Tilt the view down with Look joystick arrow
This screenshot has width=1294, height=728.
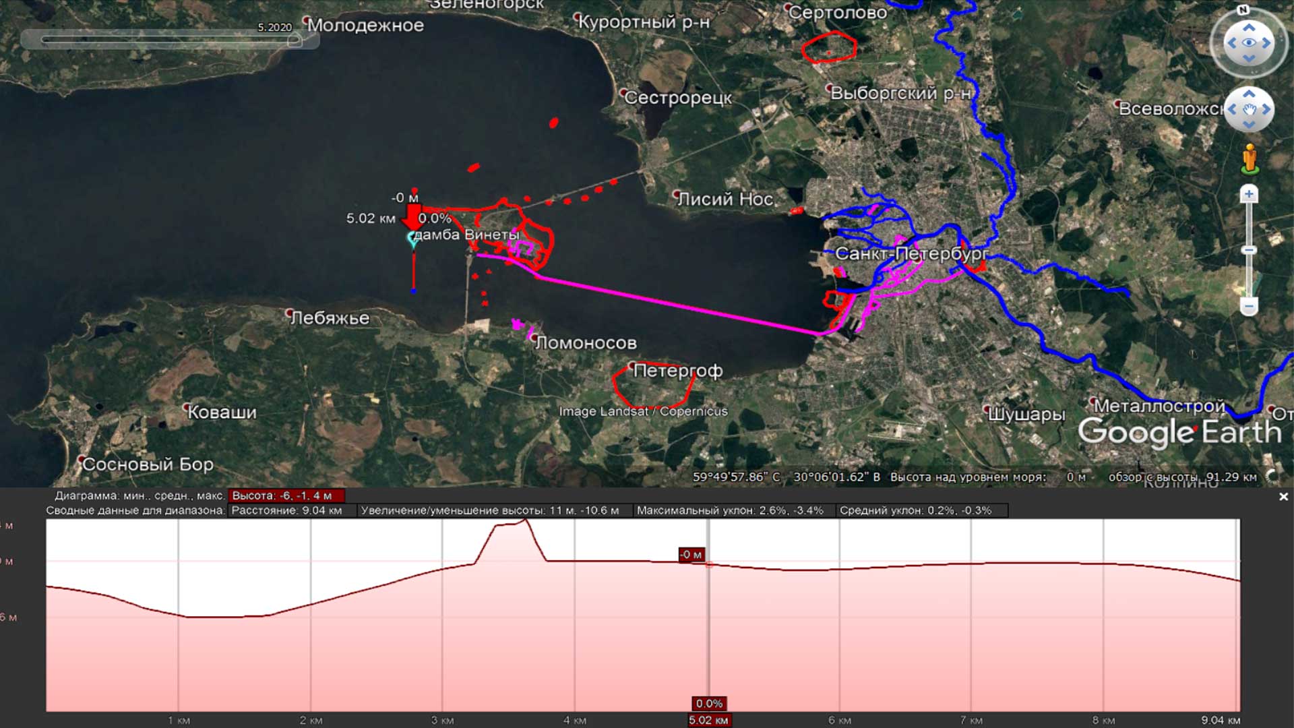[x=1249, y=59]
